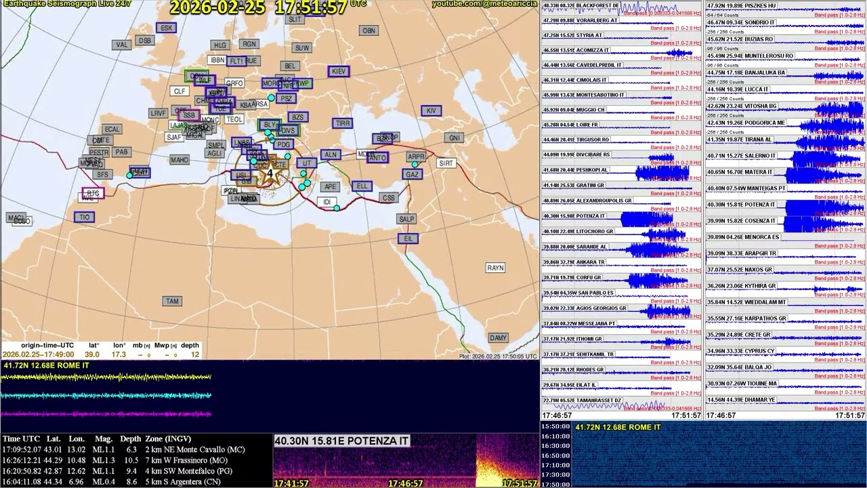
Task: Click the origin time 2026.02.25–17:49:00 value
Action: coord(38,354)
